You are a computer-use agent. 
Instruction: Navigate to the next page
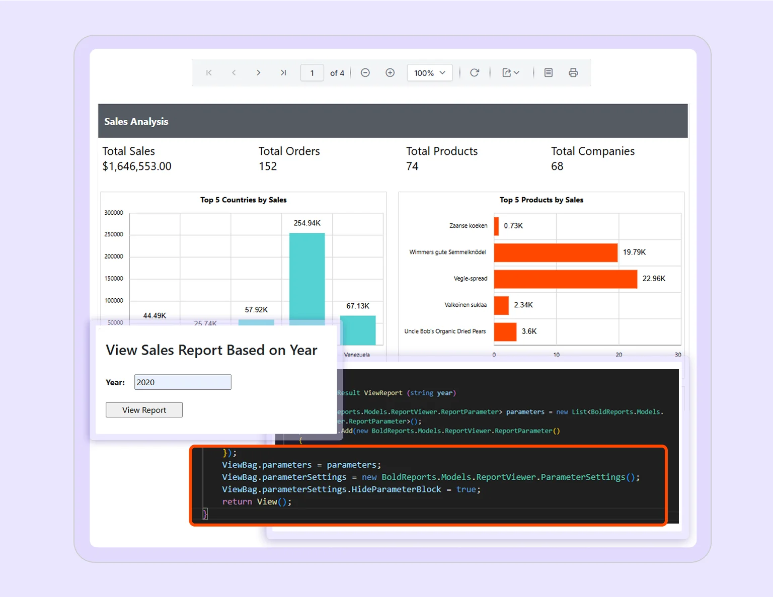[x=258, y=72]
